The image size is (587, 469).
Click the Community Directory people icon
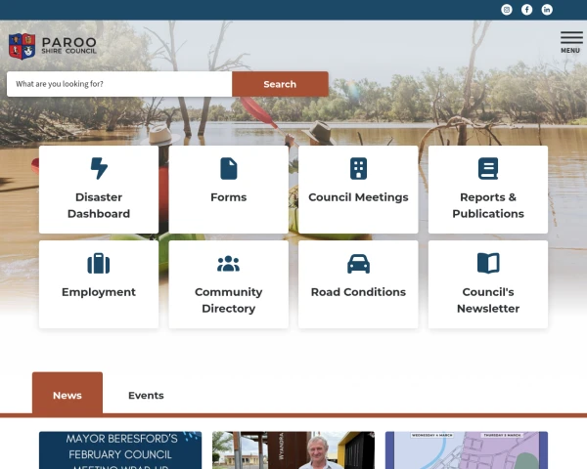[x=229, y=263]
